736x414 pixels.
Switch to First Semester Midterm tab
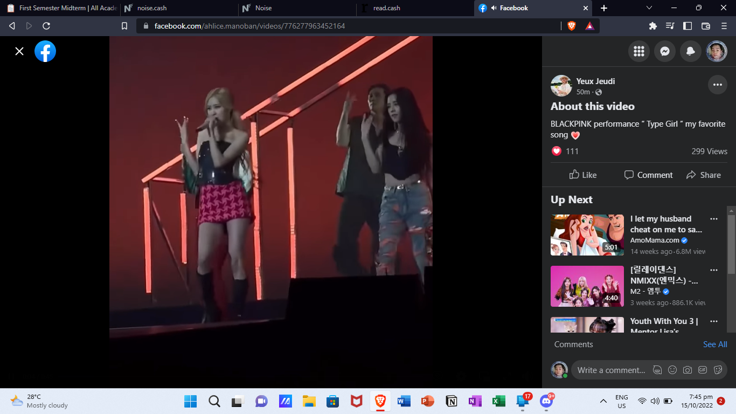point(61,8)
